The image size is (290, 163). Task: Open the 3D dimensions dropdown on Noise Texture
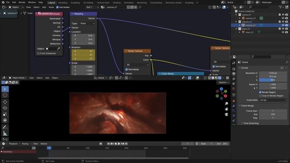coord(137,65)
